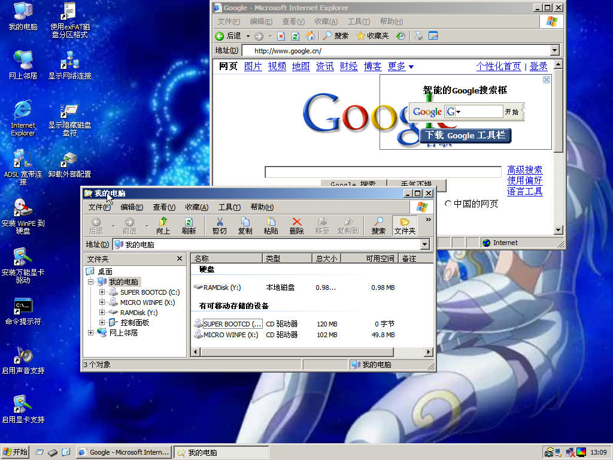Click the Print icon in IE toolbar
613x460 pixels.
pyautogui.click(x=418, y=36)
